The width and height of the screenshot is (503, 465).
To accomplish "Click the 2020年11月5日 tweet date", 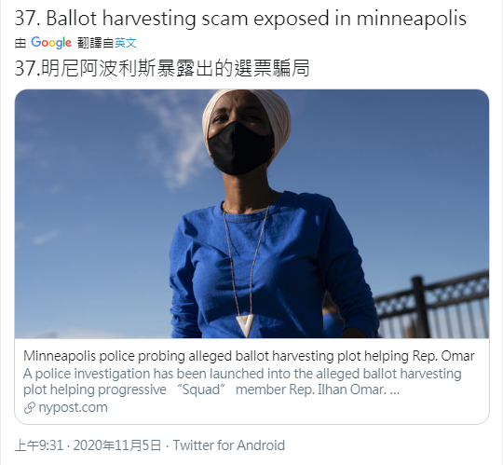I will pyautogui.click(x=117, y=445).
